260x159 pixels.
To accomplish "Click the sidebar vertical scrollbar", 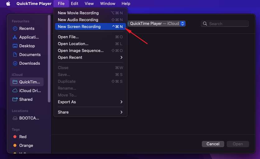I will click(49, 58).
